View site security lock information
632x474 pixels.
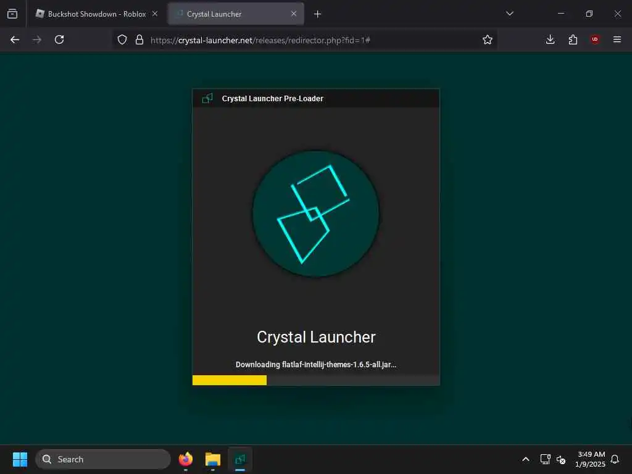click(x=139, y=39)
